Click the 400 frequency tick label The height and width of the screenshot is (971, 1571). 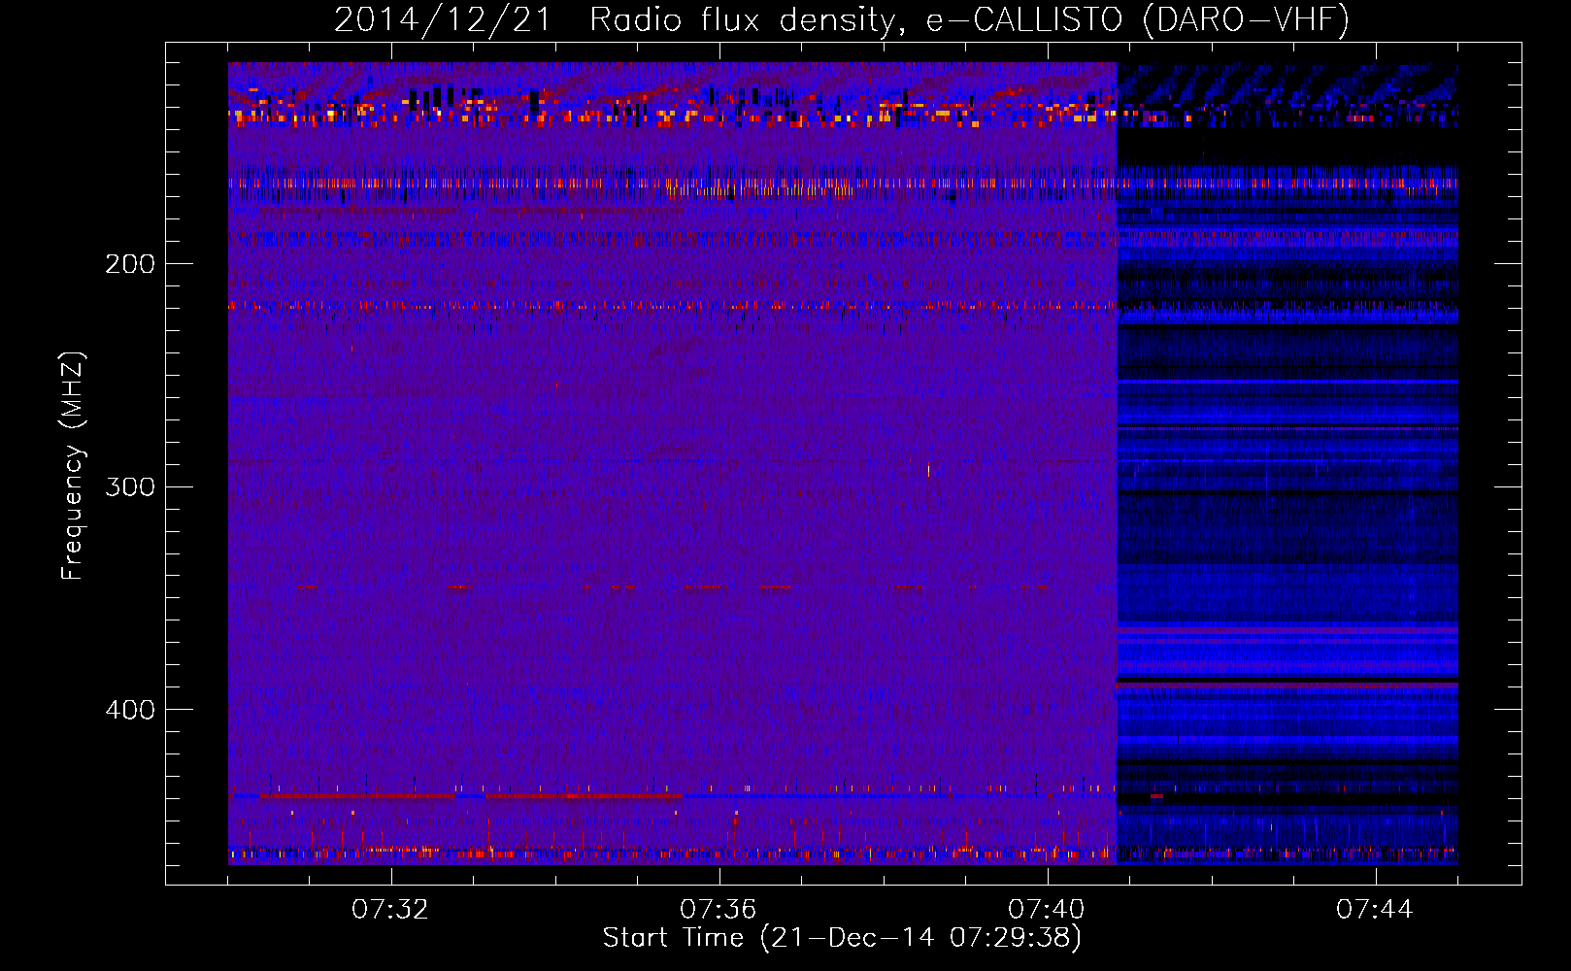click(130, 710)
